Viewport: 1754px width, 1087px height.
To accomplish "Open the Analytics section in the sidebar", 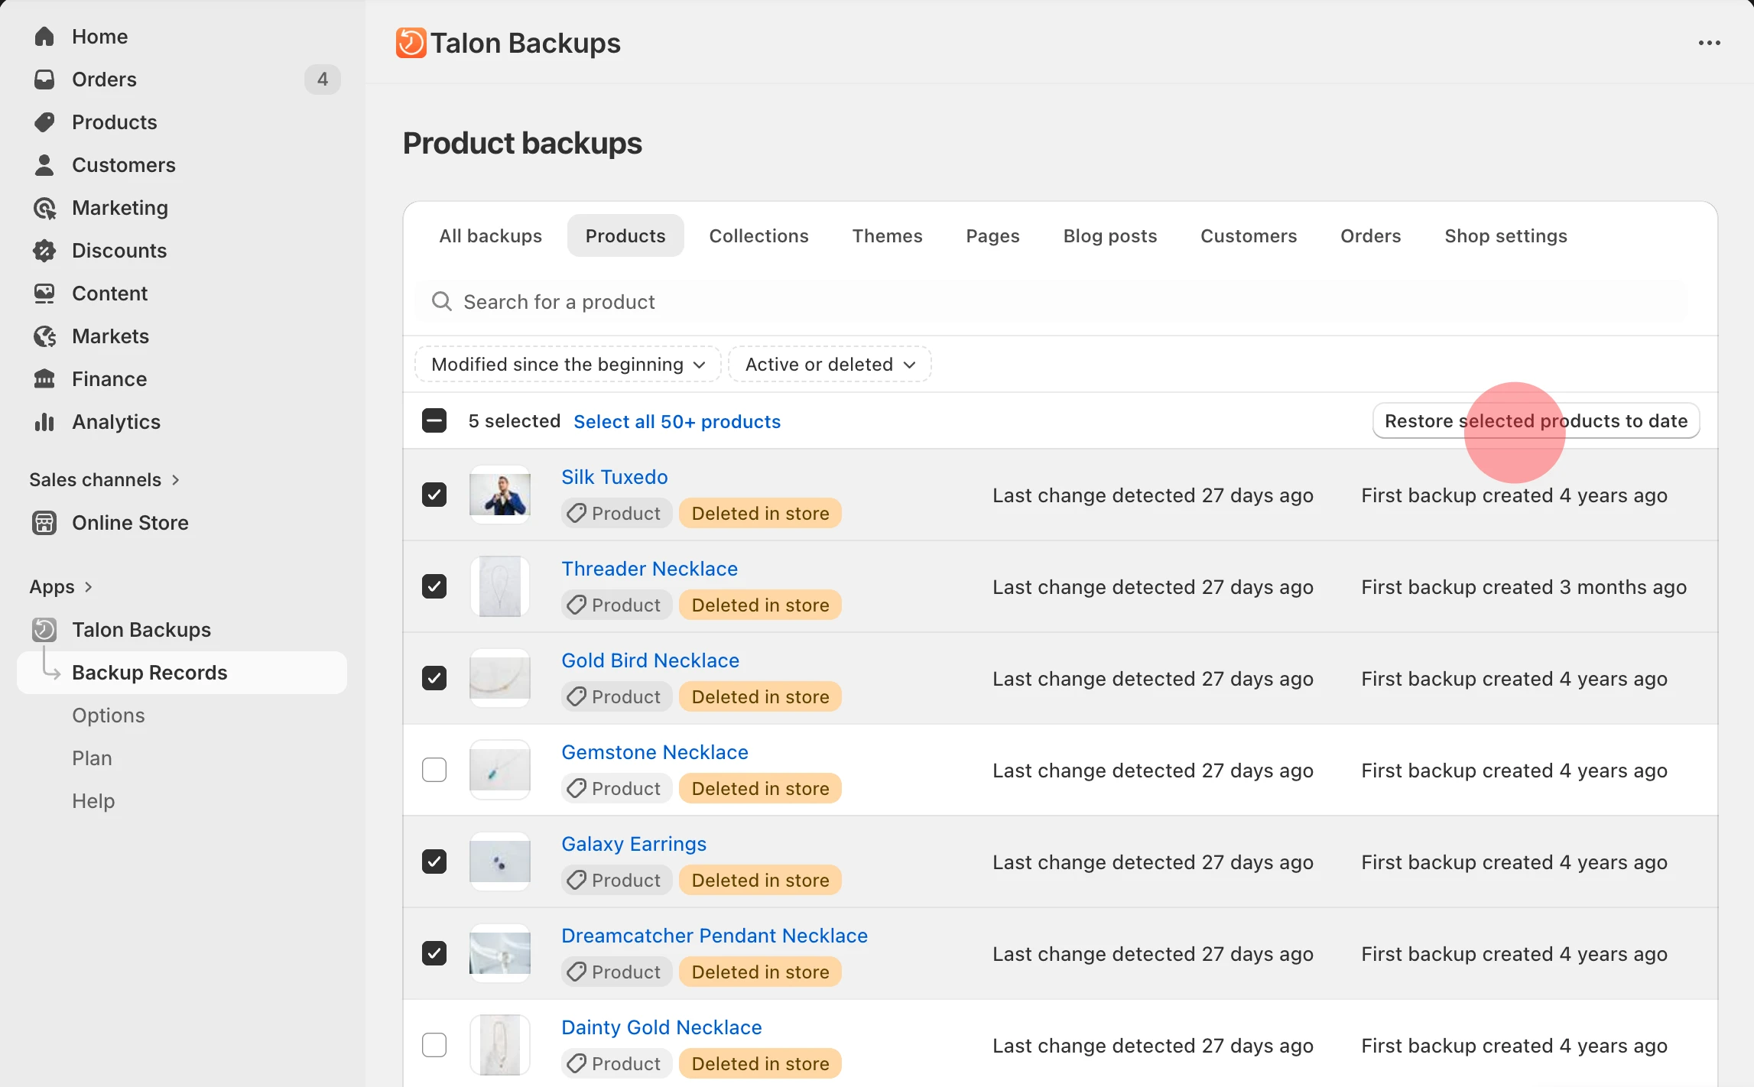I will point(45,421).
